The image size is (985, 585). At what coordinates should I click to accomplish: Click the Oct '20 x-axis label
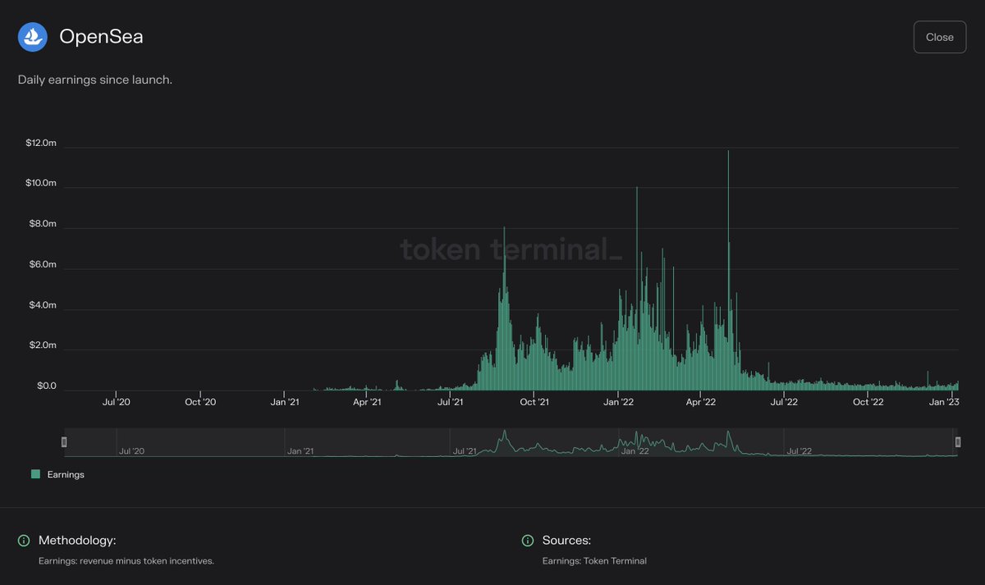(x=199, y=402)
